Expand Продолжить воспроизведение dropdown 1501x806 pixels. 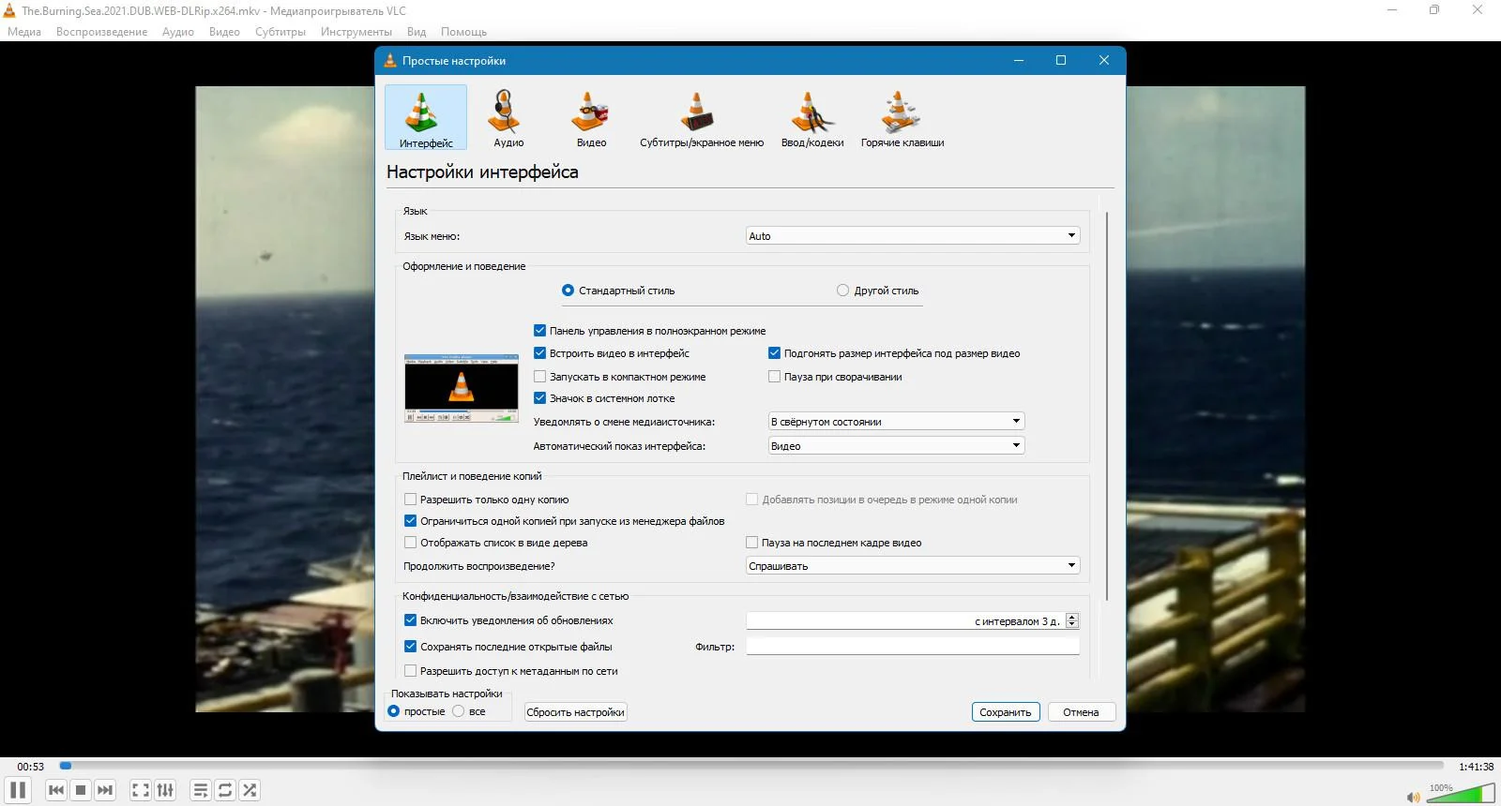point(912,566)
